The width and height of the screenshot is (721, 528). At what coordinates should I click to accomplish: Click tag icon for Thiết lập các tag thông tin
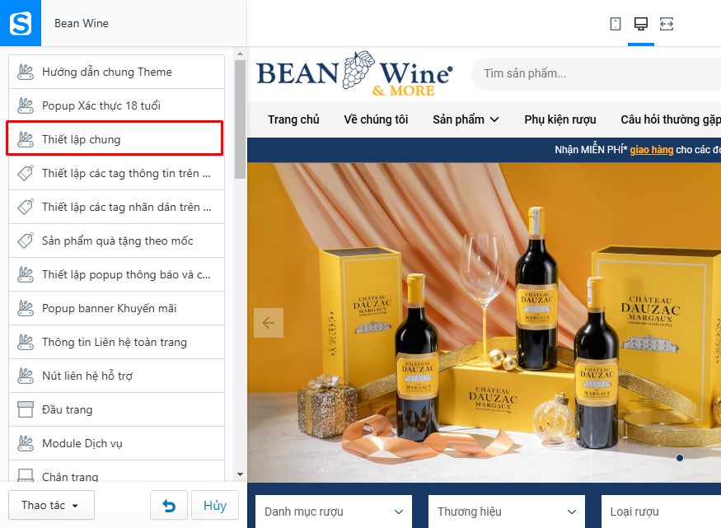pyautogui.click(x=26, y=173)
